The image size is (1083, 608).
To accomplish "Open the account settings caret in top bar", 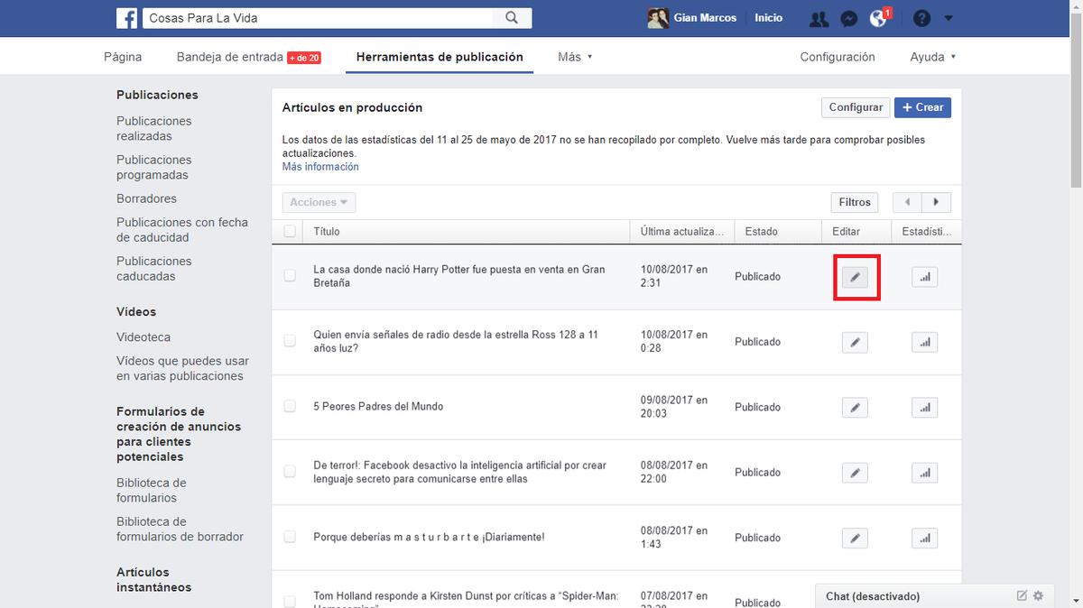I will (x=948, y=17).
